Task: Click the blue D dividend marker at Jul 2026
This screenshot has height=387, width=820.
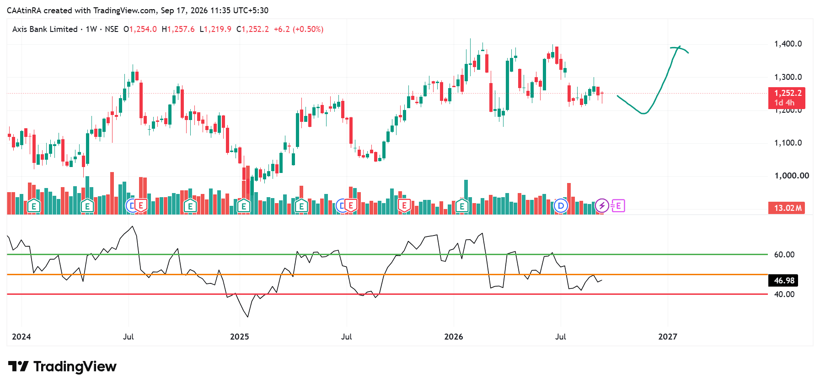Action: coord(561,206)
